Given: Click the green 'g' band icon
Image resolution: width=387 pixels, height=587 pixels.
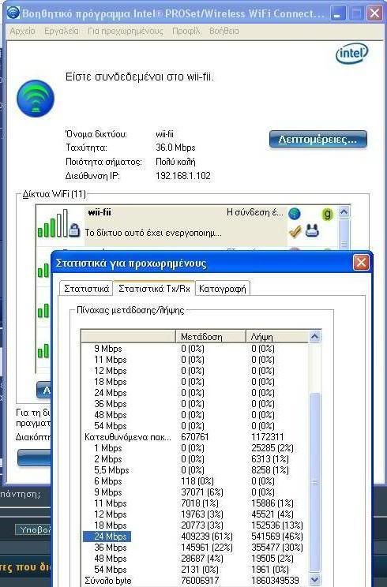Looking at the screenshot, I should 327,214.
